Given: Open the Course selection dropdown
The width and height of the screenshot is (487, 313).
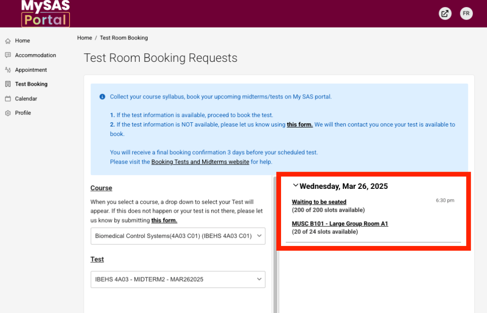Looking at the screenshot, I should pos(178,236).
